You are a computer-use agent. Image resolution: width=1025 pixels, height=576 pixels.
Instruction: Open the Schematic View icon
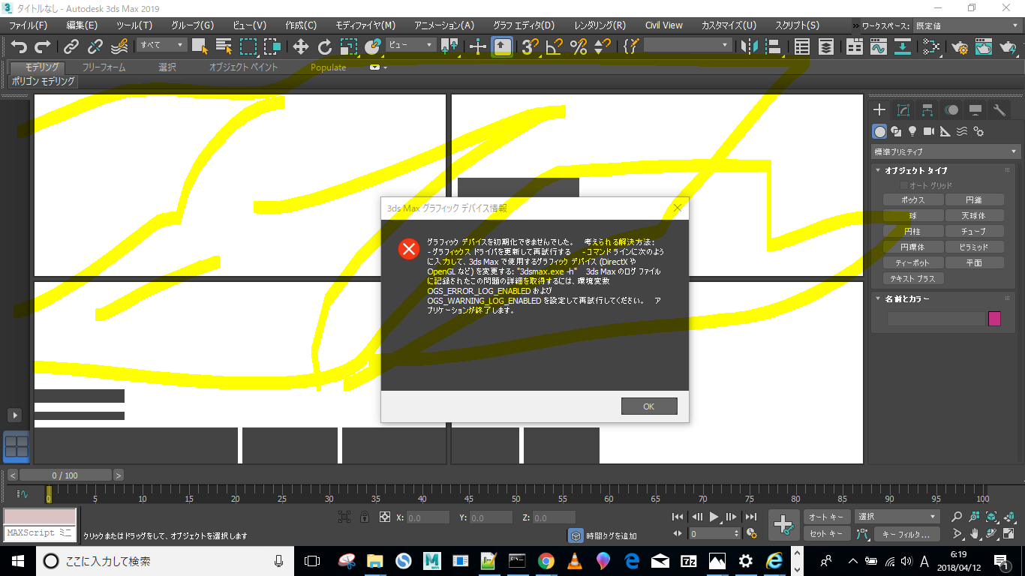point(903,46)
